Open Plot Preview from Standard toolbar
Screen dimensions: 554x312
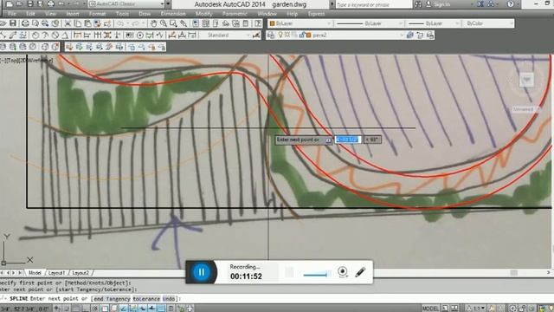tap(35, 23)
